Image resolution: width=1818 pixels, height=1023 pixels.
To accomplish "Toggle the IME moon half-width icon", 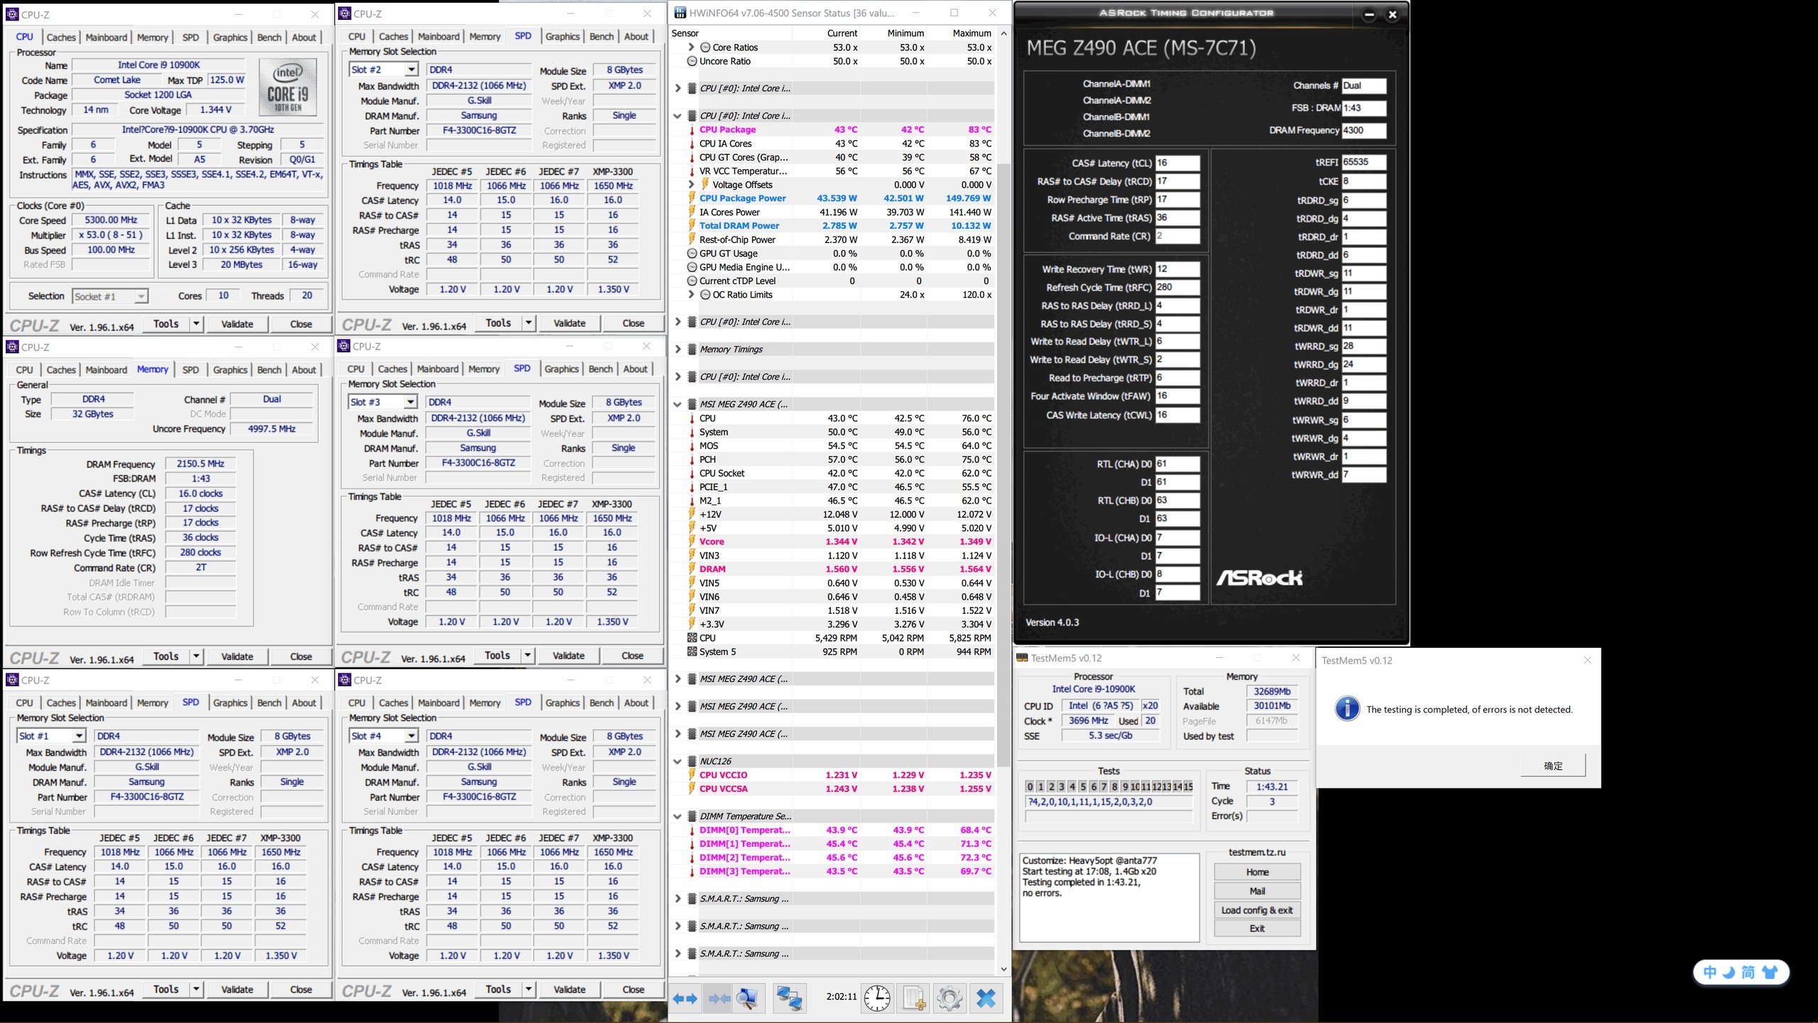I will point(1729,972).
